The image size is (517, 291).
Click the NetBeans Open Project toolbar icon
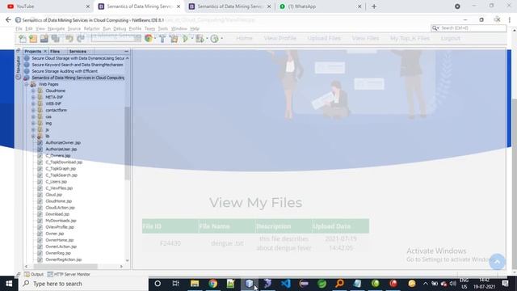pyautogui.click(x=44, y=39)
